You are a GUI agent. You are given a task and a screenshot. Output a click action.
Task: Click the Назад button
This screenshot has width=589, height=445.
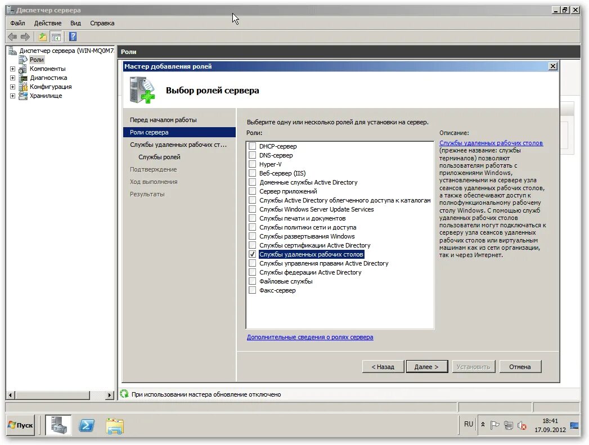(383, 367)
